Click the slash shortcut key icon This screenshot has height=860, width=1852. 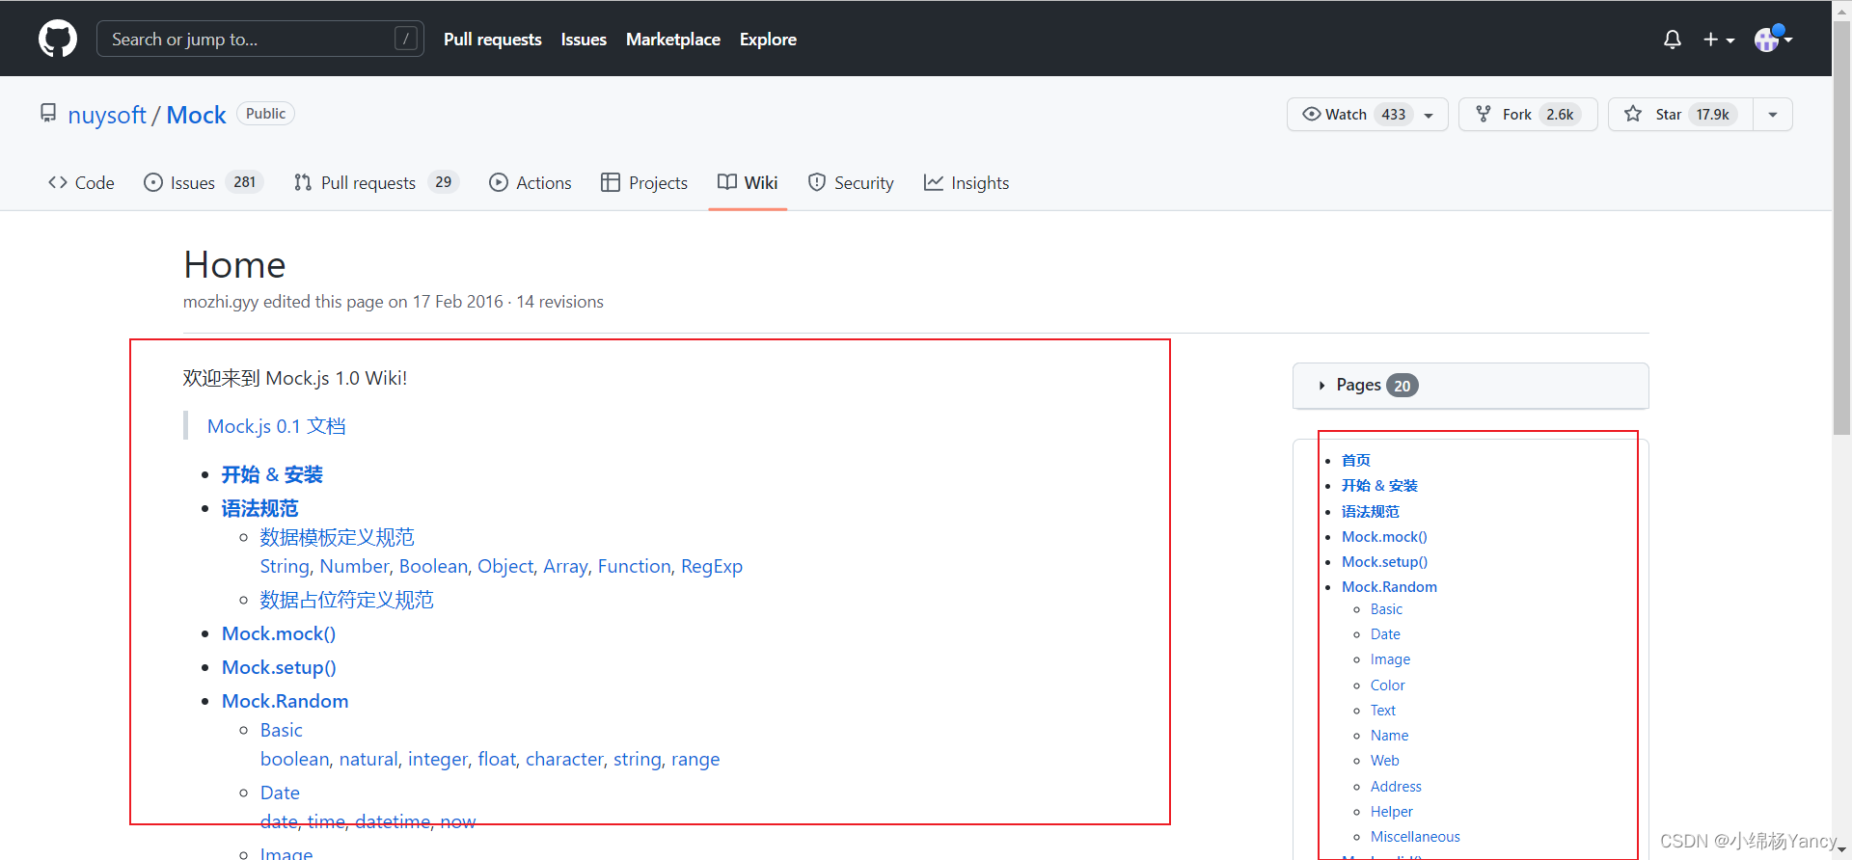[406, 39]
